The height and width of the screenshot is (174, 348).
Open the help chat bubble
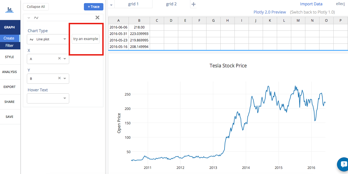pyautogui.click(x=343, y=164)
